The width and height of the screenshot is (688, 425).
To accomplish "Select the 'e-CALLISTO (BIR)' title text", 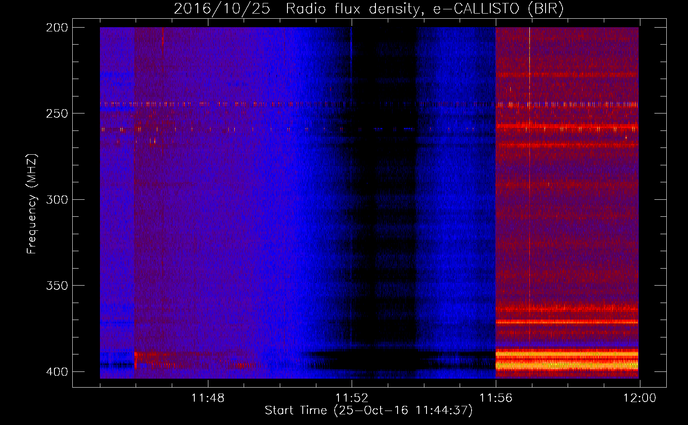I will pyautogui.click(x=498, y=8).
